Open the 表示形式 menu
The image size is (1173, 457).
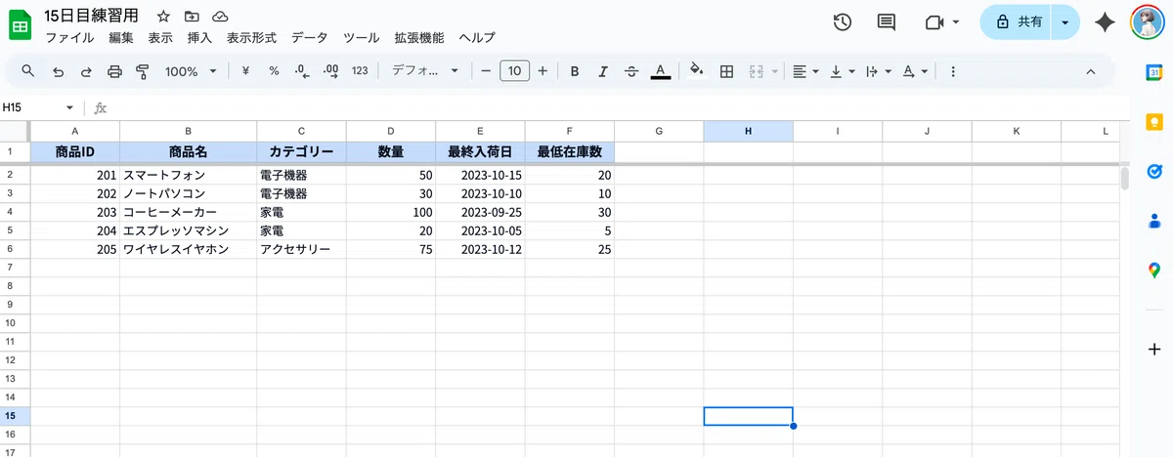[x=251, y=38]
